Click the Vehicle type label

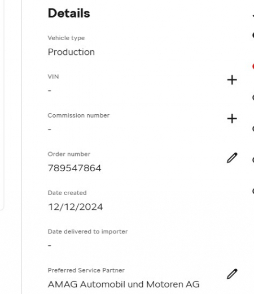(66, 38)
